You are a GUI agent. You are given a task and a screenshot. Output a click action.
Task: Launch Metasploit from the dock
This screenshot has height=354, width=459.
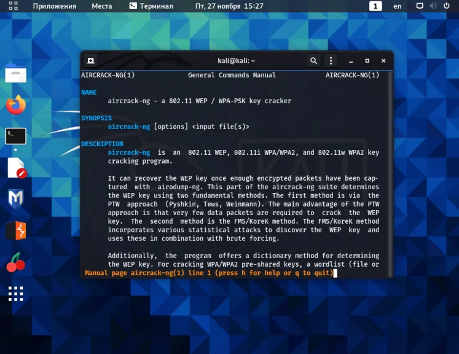[x=16, y=199]
